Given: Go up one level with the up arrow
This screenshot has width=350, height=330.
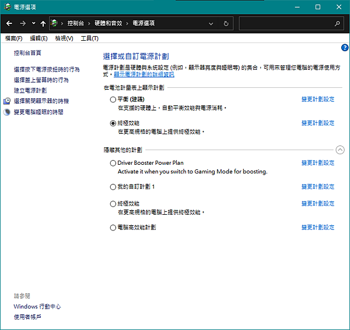Looking at the screenshot, I should (x=43, y=23).
